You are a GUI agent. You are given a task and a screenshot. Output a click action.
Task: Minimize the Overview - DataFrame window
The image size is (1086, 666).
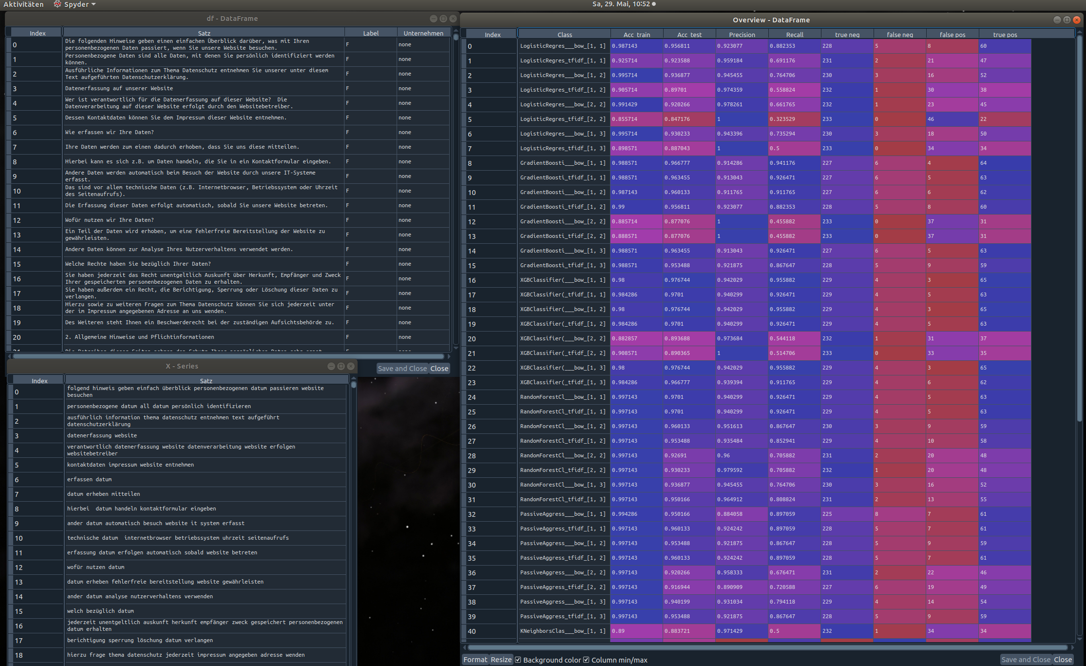click(1057, 20)
